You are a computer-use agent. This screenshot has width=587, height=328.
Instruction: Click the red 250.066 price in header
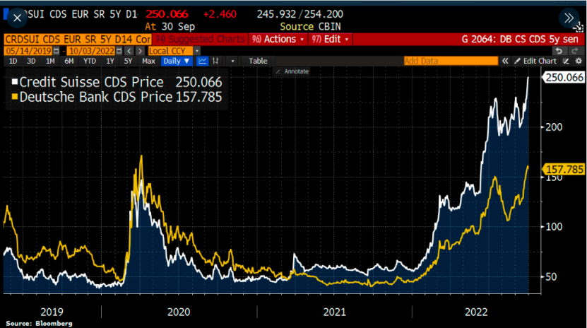[167, 14]
